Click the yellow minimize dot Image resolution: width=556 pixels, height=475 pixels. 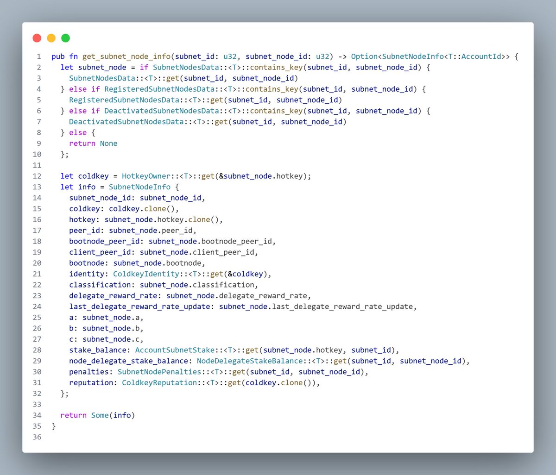point(51,38)
